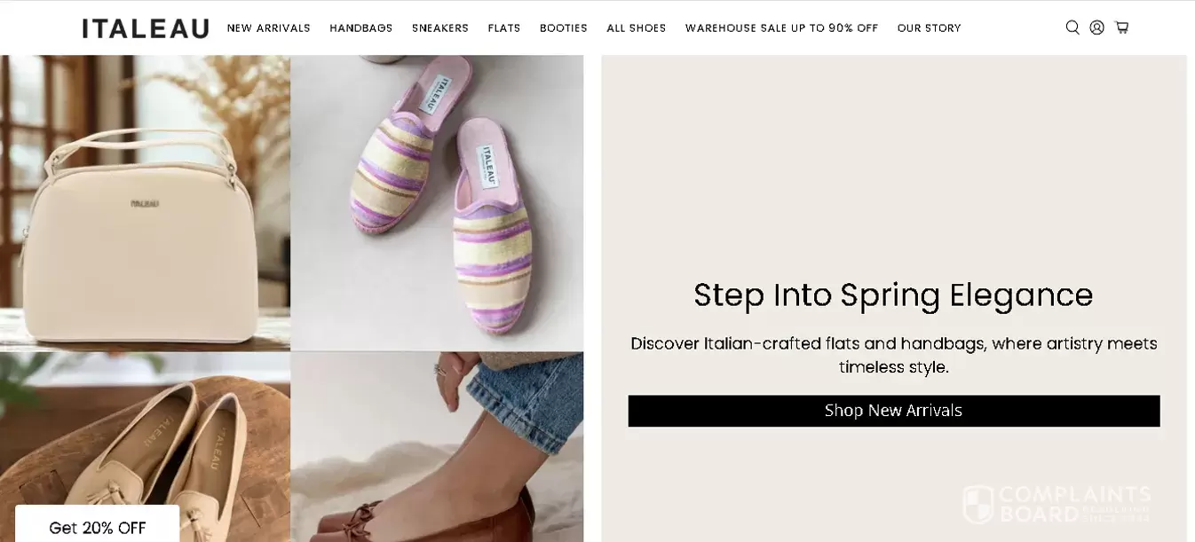
Task: Open the New Arrivals menu
Action: tap(268, 28)
